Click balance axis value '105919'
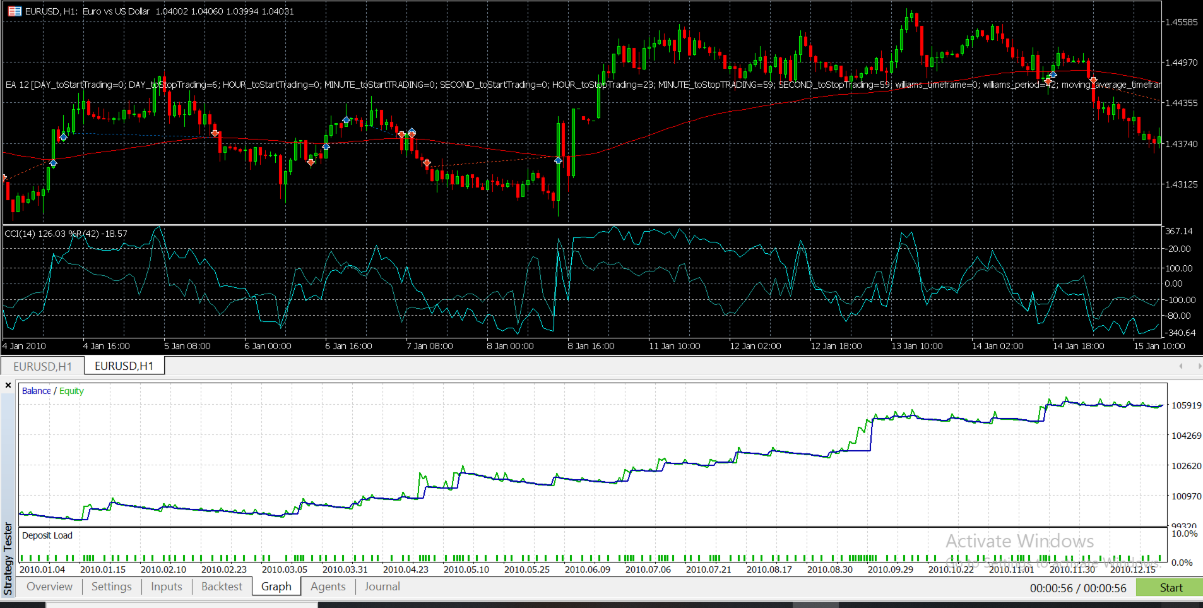1203x608 pixels. tap(1187, 405)
